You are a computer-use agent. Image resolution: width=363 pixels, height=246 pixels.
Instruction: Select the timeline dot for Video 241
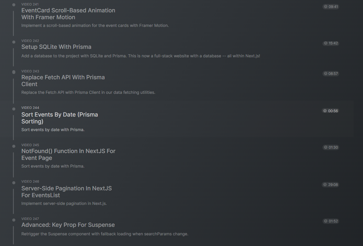click(x=14, y=5)
